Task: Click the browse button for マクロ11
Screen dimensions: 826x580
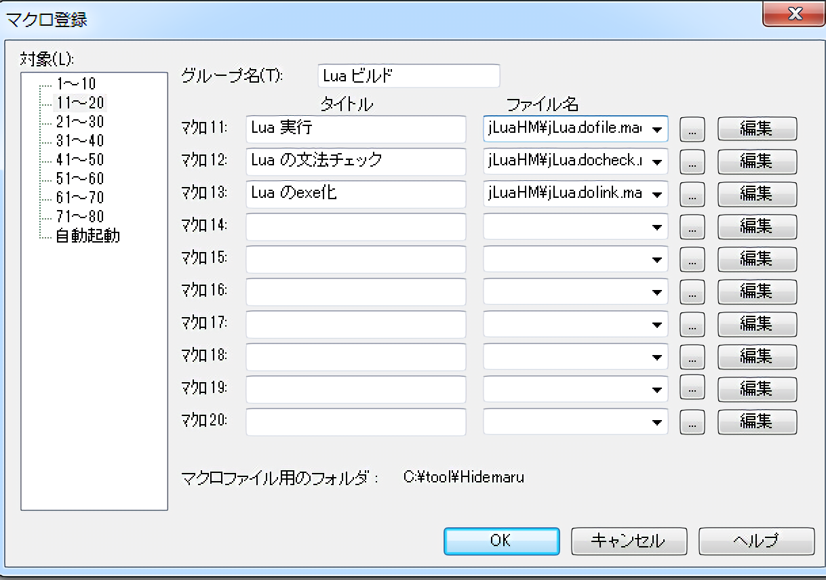Action: point(692,129)
